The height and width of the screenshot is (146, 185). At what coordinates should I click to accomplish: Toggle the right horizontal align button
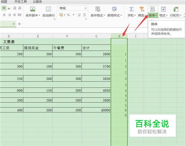9,15
